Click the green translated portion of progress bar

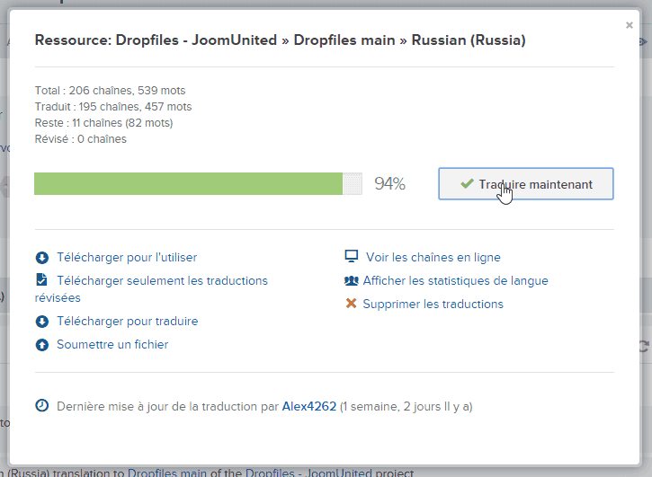point(188,184)
